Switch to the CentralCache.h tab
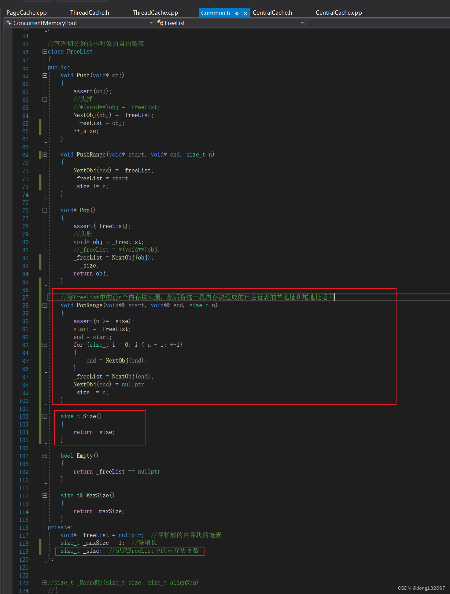450x594 pixels. (x=272, y=13)
